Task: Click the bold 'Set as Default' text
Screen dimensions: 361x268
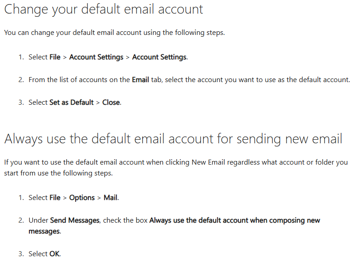Action: tap(72, 102)
